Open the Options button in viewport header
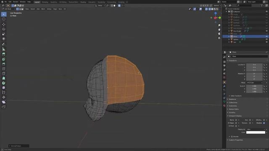This screenshot has height=151, width=269. [x=217, y=5]
